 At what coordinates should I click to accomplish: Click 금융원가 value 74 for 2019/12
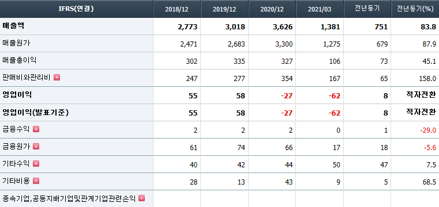(241, 148)
